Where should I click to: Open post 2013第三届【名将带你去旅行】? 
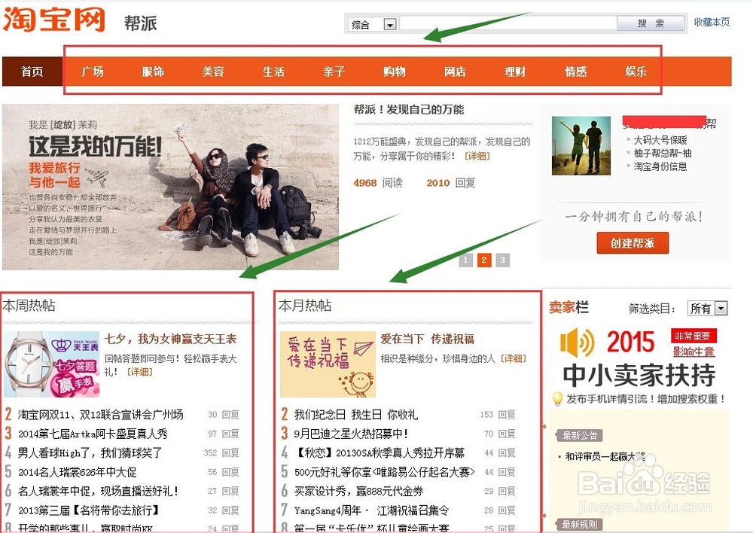pos(89,510)
